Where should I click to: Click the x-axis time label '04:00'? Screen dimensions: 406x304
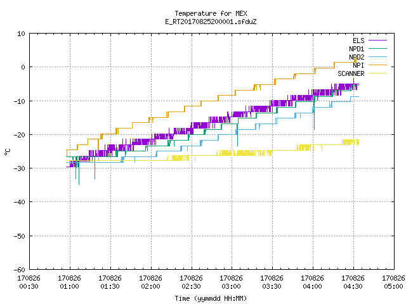click(312, 286)
